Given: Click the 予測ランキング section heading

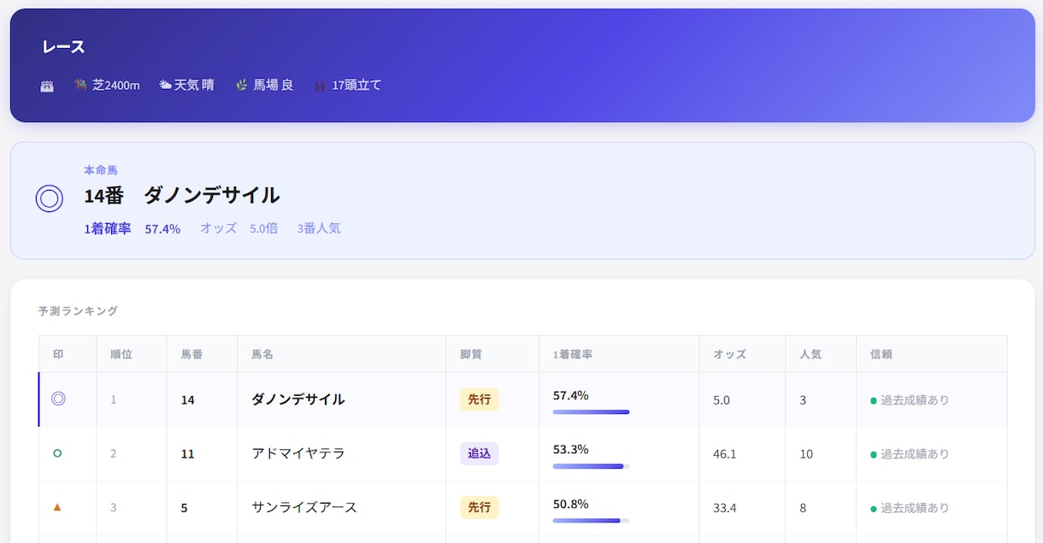Looking at the screenshot, I should [x=79, y=311].
